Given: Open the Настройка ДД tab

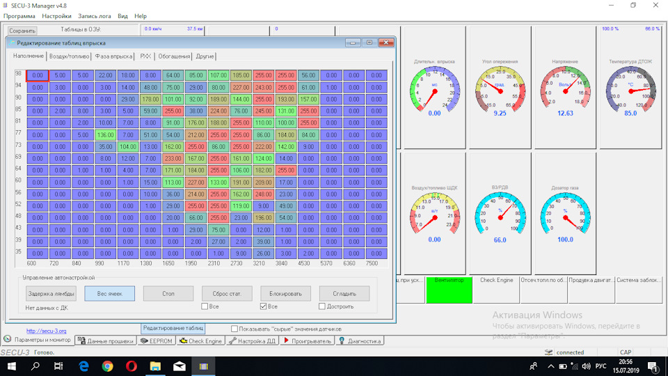Looking at the screenshot, I should [252, 341].
